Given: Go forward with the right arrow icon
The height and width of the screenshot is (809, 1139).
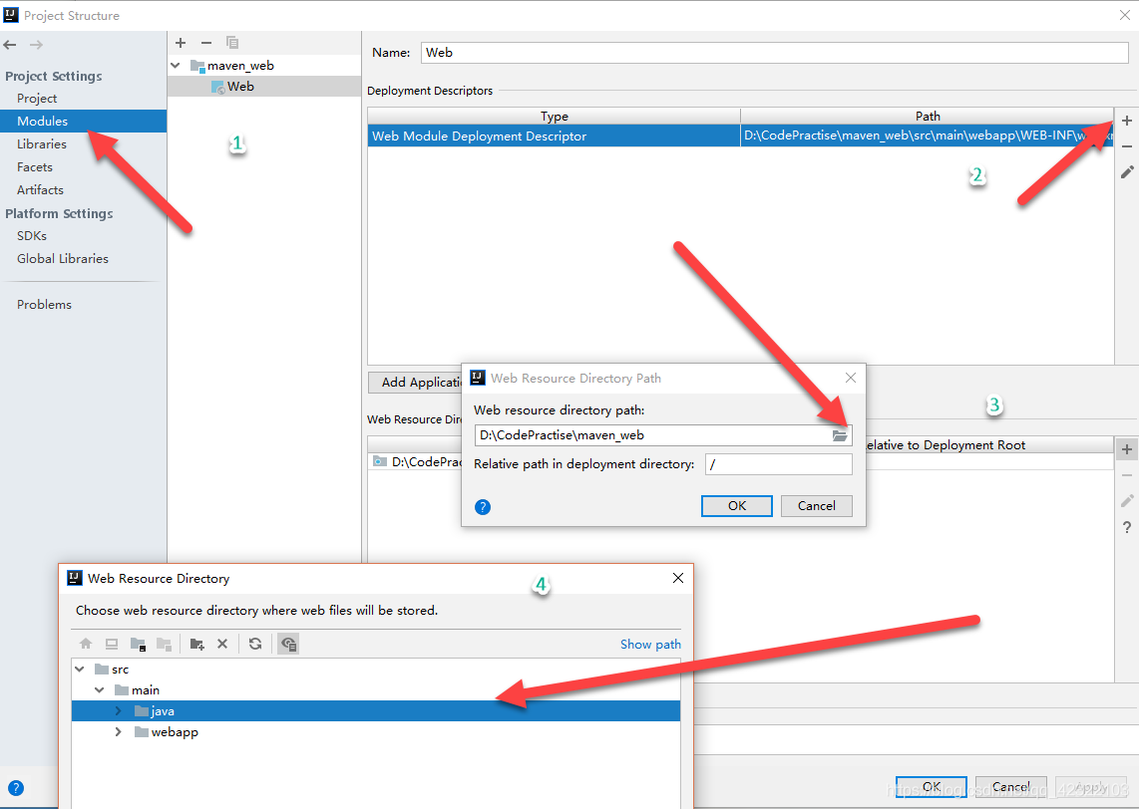Looking at the screenshot, I should click(36, 45).
